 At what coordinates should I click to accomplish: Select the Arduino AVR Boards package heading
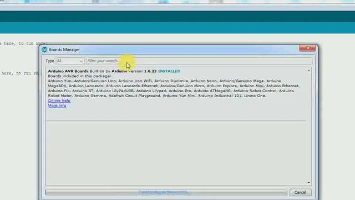pyautogui.click(x=68, y=71)
